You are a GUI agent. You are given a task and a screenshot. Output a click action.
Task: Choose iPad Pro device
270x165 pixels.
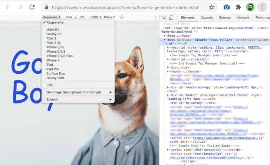point(78,69)
